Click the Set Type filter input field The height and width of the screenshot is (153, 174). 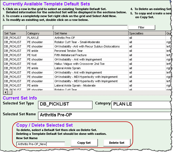click(x=14, y=27)
